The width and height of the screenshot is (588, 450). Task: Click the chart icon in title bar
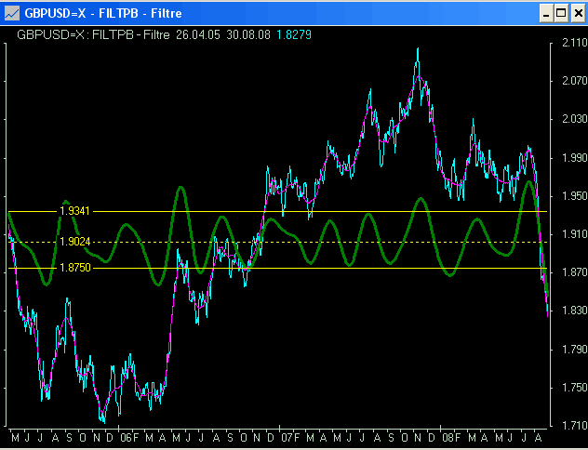click(x=11, y=14)
